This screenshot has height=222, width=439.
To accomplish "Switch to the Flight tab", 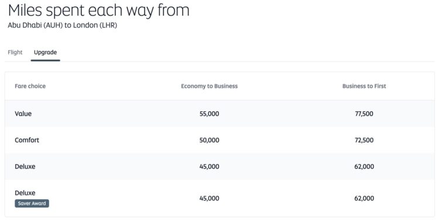I will coord(15,52).
